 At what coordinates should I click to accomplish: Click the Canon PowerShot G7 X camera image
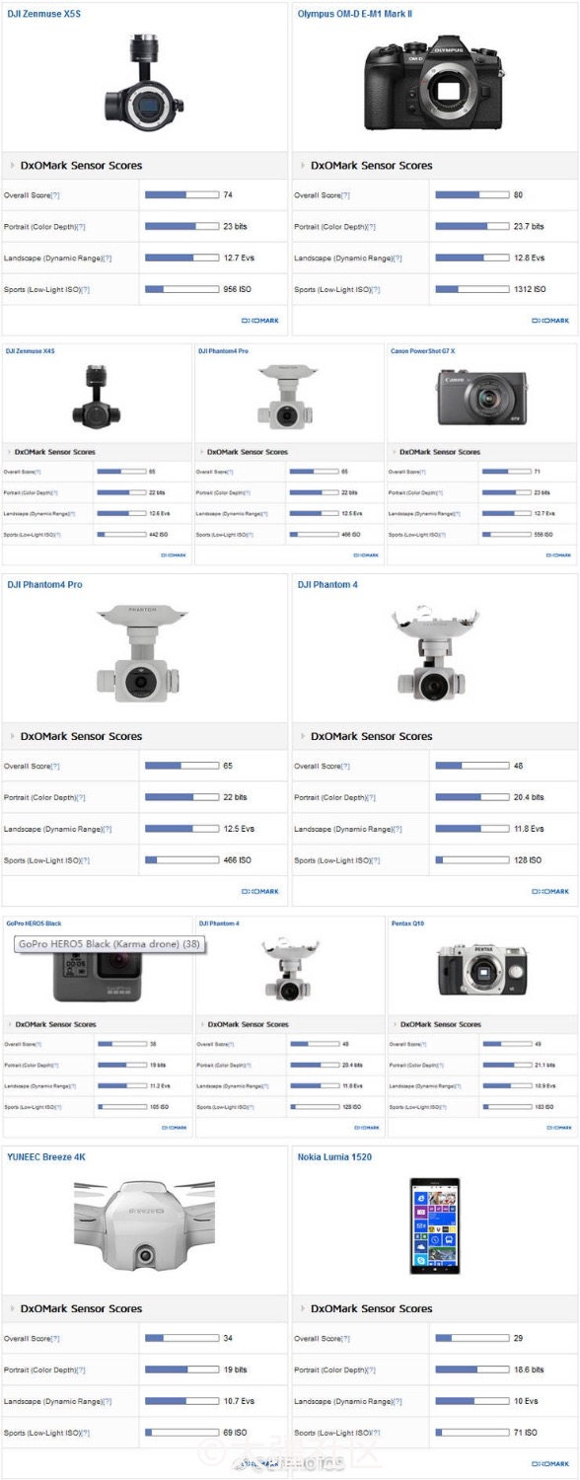pos(482,397)
